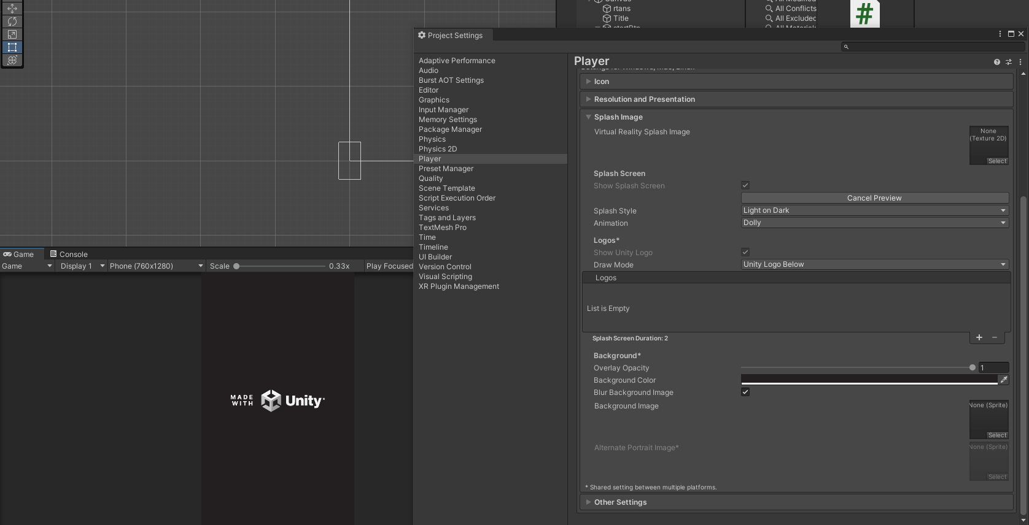Expand the Icon section
This screenshot has width=1029, height=525.
click(x=796, y=82)
